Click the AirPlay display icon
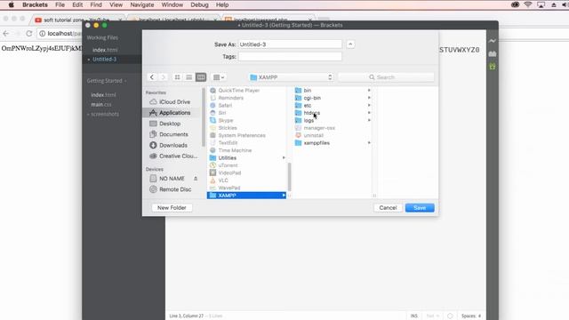The image size is (569, 320). coord(541,4)
